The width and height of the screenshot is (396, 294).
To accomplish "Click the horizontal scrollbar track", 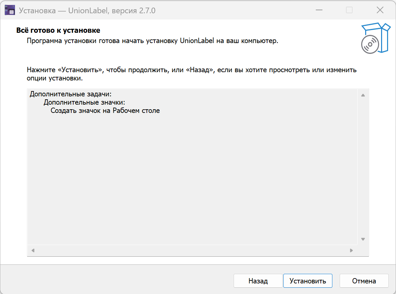I will (192, 251).
